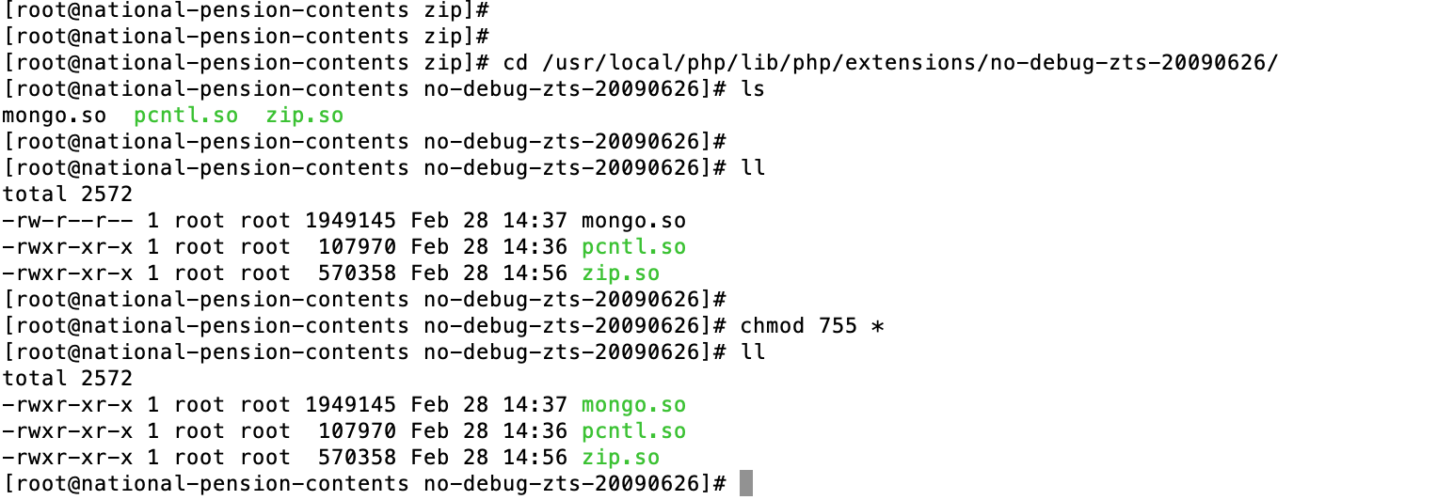1453x500 pixels.
Task: Click pcntl.so in the last listing
Action: 633,431
